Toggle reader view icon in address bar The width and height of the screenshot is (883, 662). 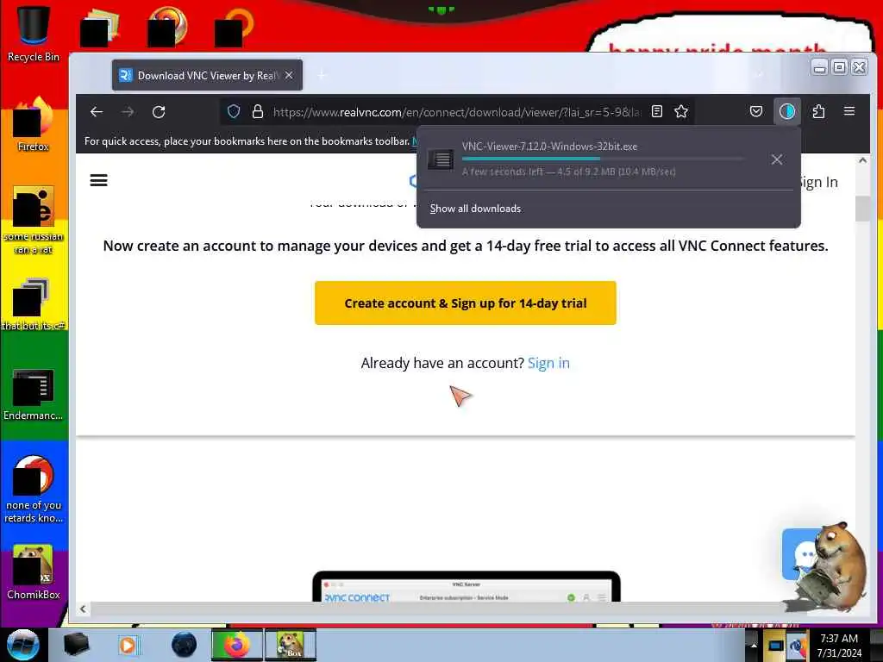tap(656, 111)
